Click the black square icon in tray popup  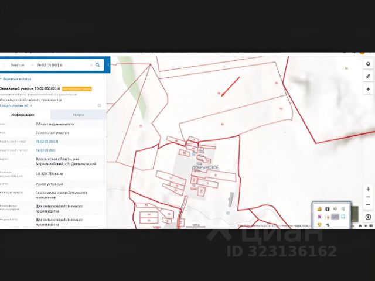click(328, 209)
